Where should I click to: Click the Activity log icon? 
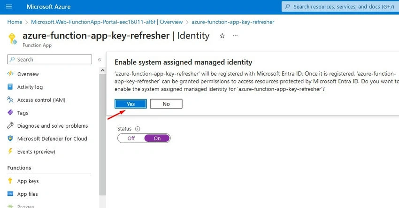10,87
